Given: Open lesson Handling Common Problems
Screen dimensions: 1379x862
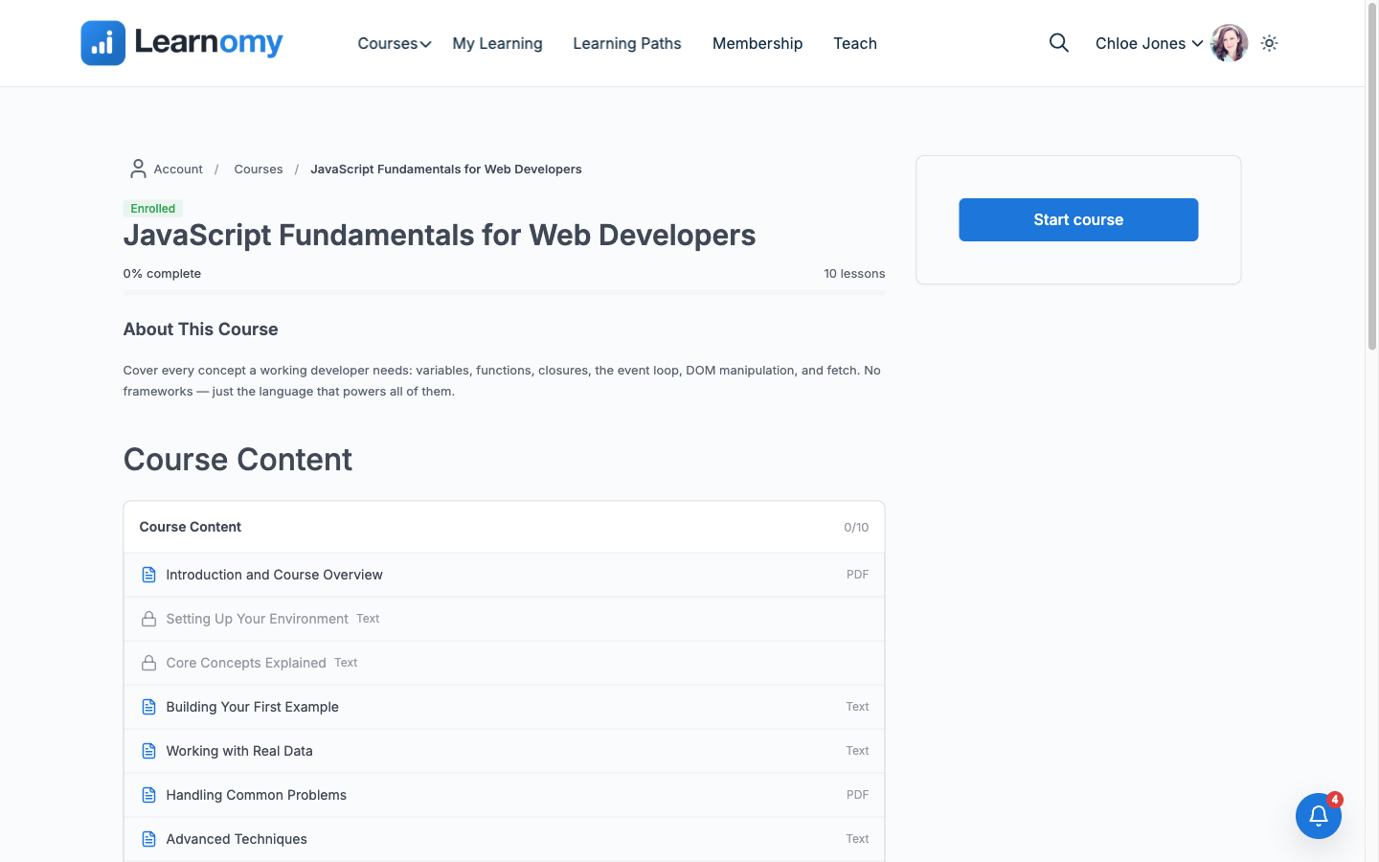Looking at the screenshot, I should [504, 795].
